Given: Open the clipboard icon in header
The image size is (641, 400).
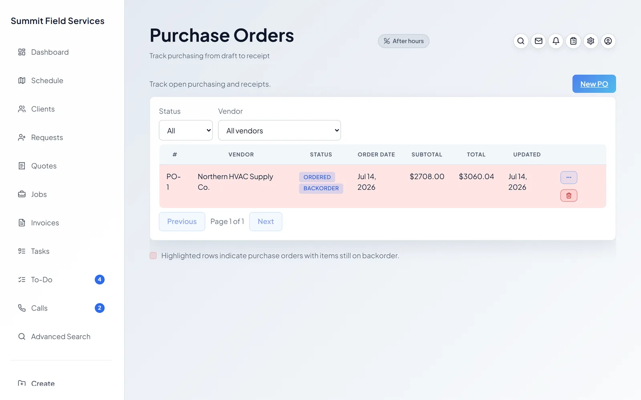Looking at the screenshot, I should 573,41.
